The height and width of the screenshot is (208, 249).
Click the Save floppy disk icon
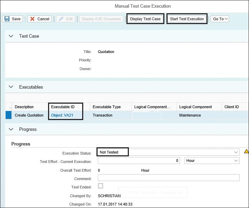pyautogui.click(x=7, y=19)
